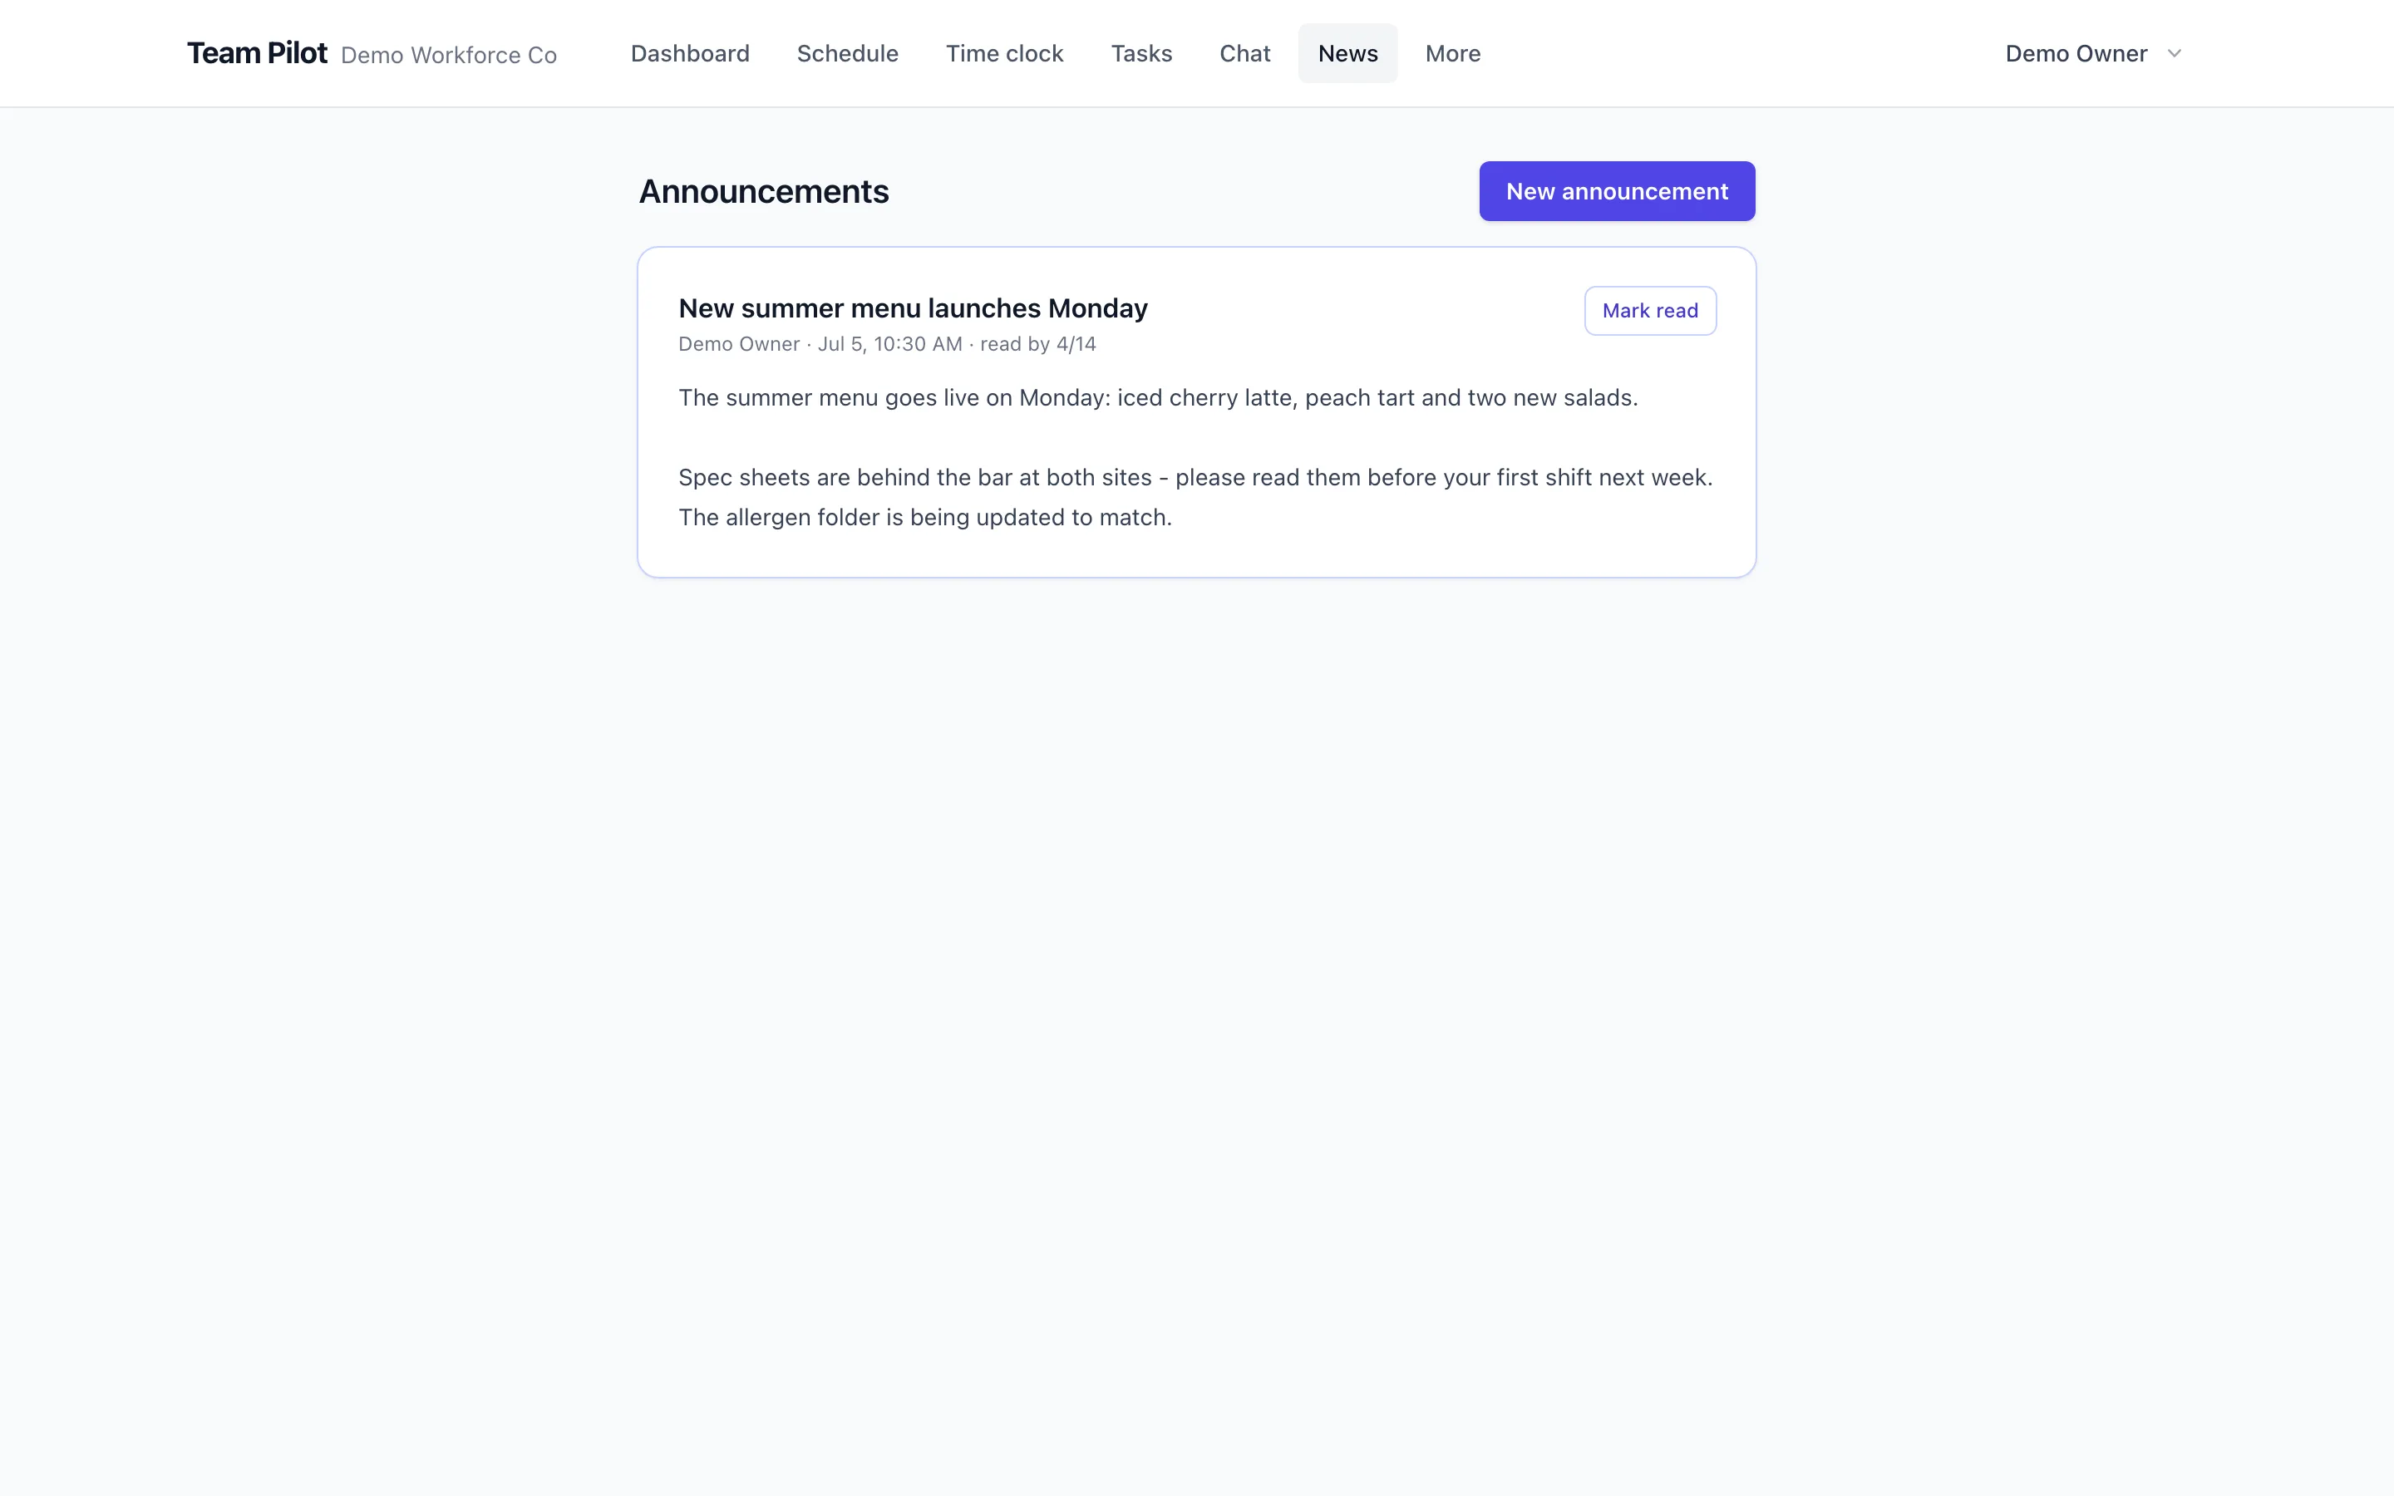Click the Demo Workforce Co label

click(449, 56)
